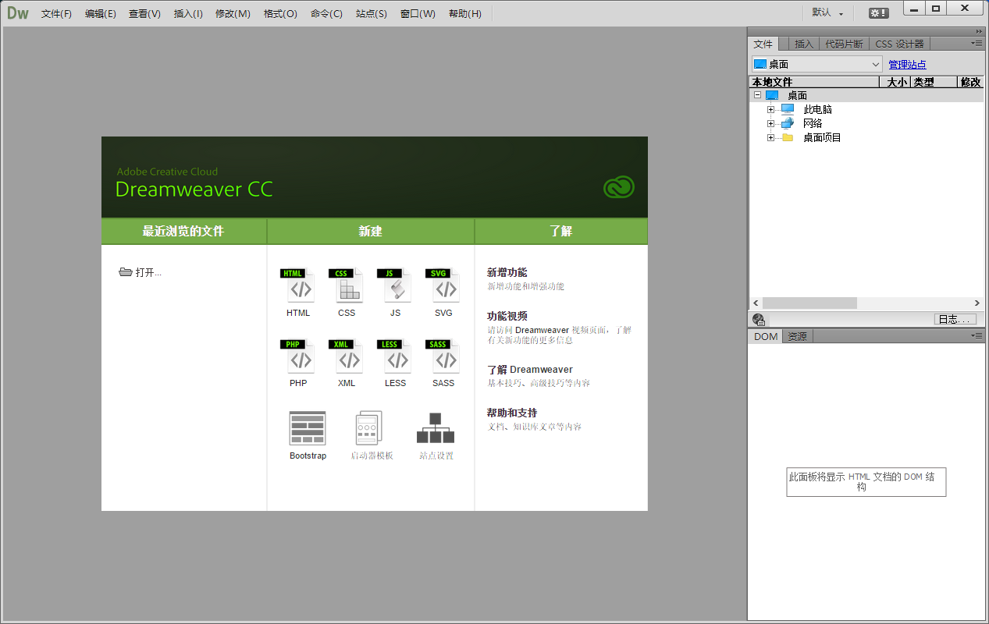Open the 桌面 site dropdown
This screenshot has height=624, width=989.
[817, 64]
